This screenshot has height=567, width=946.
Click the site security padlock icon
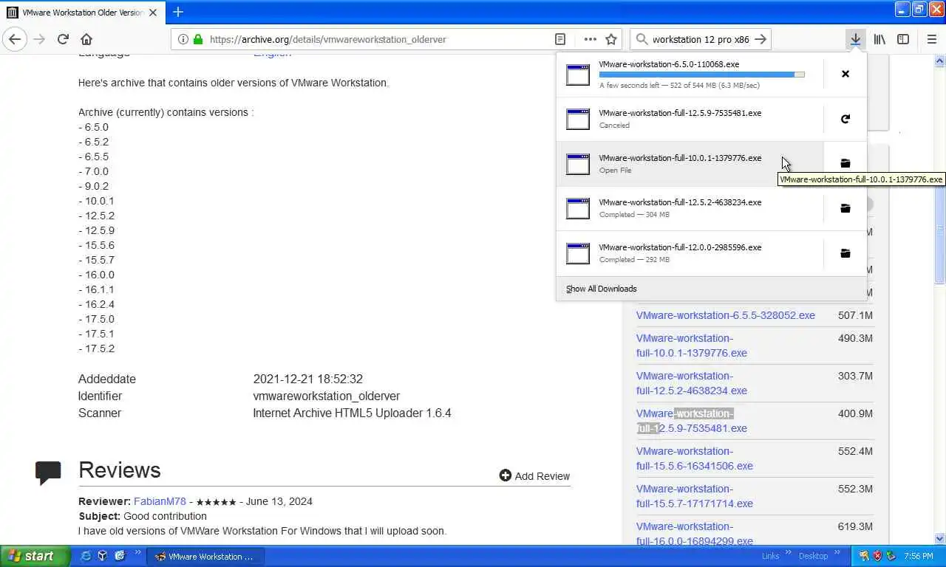point(198,39)
